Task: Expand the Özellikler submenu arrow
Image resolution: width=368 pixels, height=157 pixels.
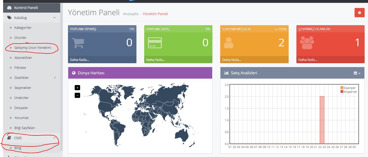Action: pos(55,78)
